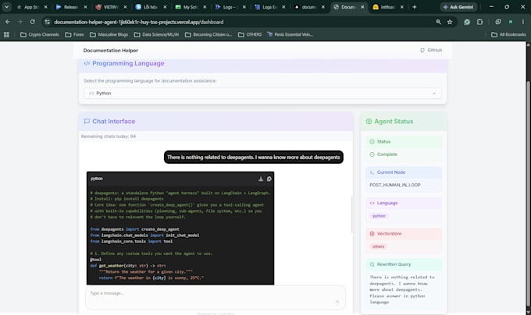Click the zoom magnifier icon in address bar
This screenshot has height=315, width=531.
pyautogui.click(x=439, y=22)
